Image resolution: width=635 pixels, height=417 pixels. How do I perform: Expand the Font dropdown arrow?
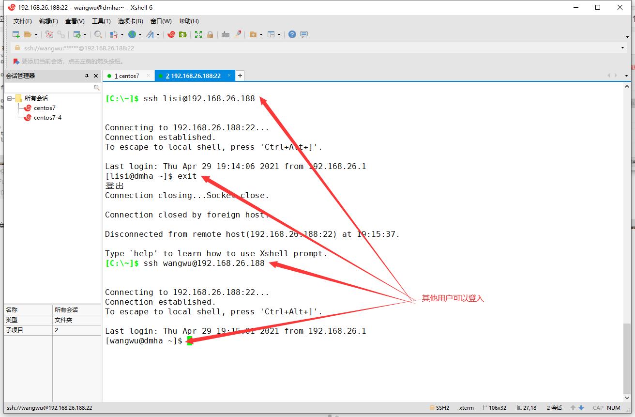158,34
